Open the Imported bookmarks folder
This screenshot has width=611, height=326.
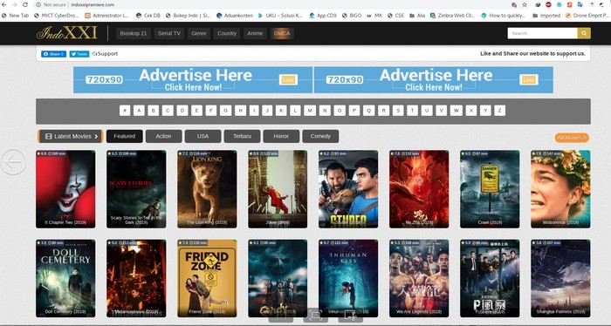coord(546,16)
